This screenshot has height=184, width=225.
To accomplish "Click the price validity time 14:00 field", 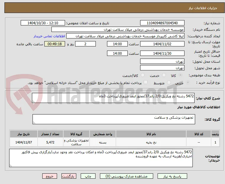I will (117, 53).
